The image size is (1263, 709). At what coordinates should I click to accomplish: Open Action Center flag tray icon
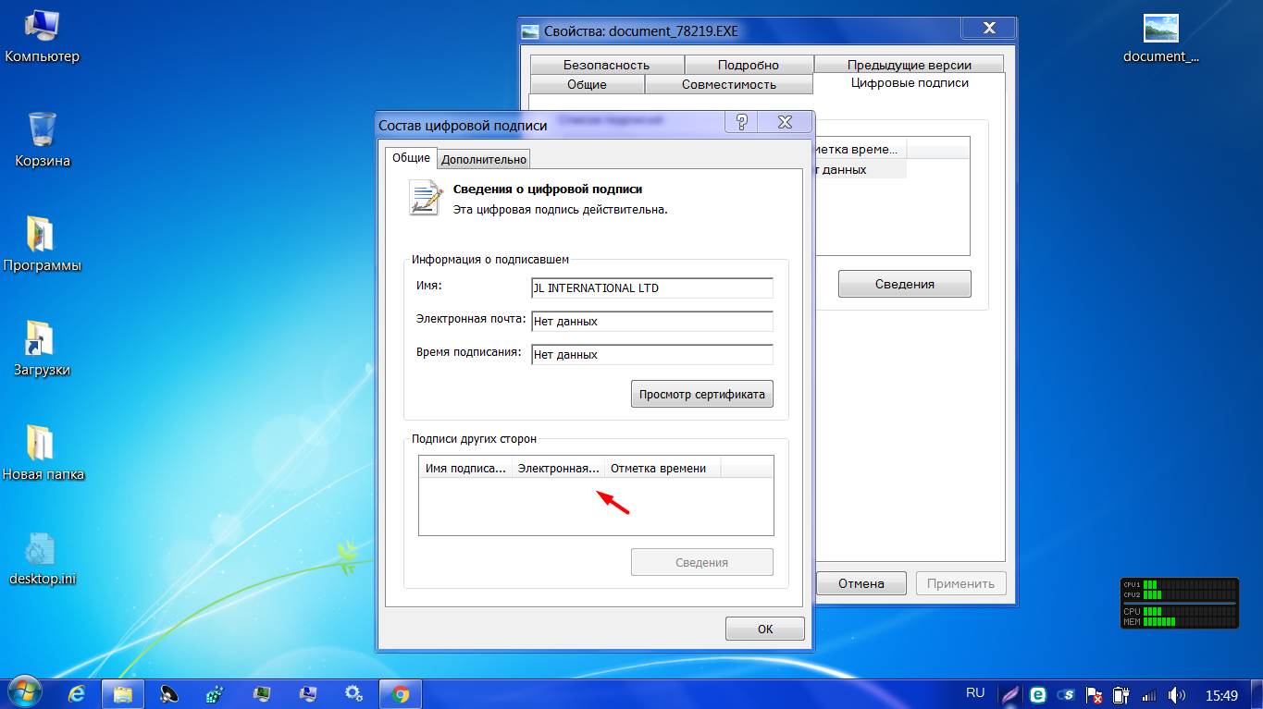(x=1094, y=694)
